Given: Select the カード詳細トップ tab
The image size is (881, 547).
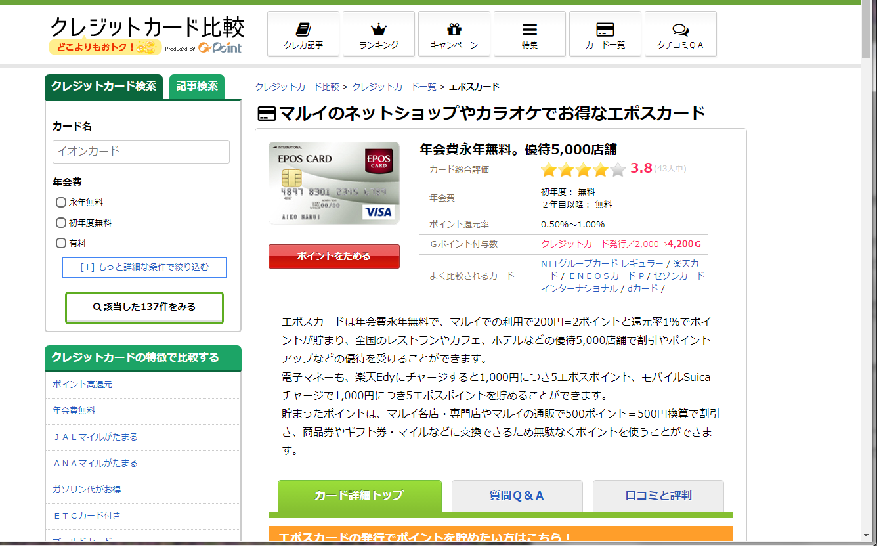Looking at the screenshot, I should tap(359, 495).
